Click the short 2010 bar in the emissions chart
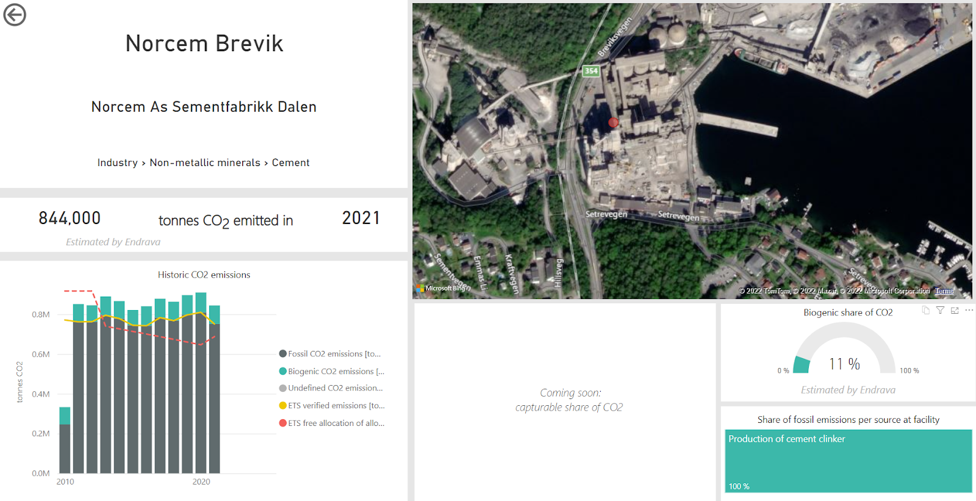 point(65,440)
